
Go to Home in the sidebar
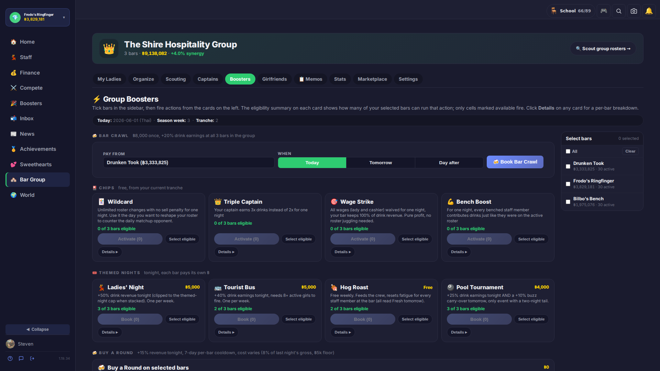(37, 42)
